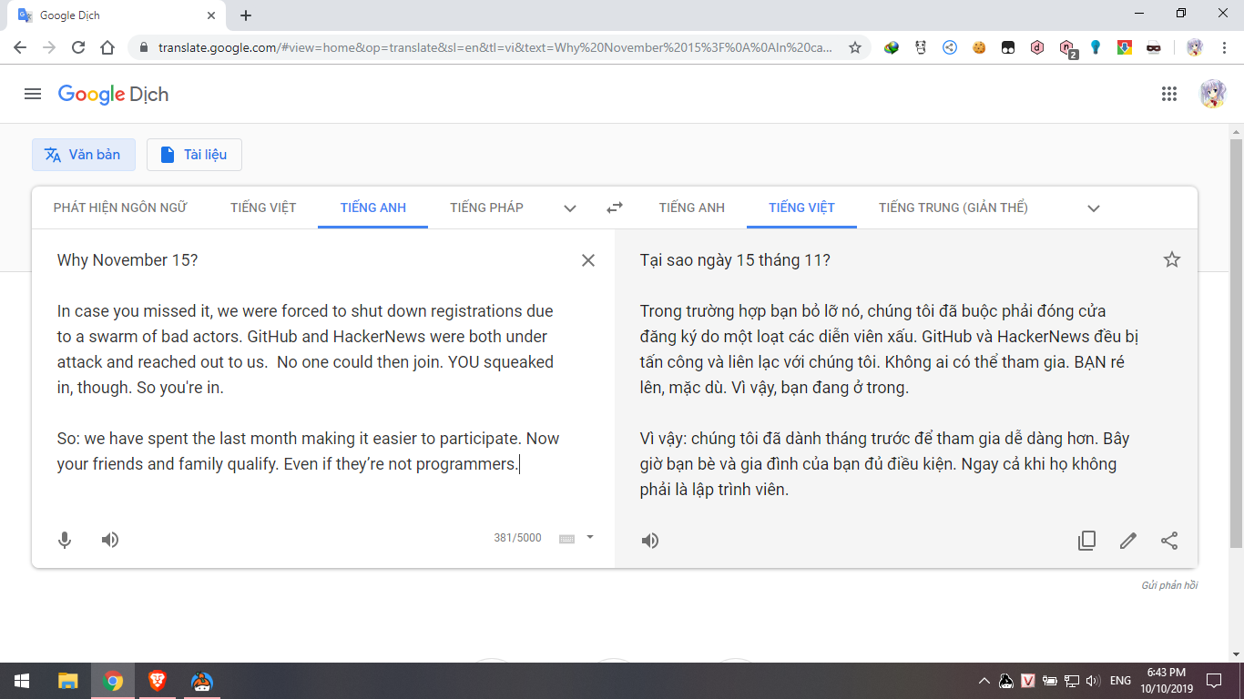Switch the ENG input language indicator
The width and height of the screenshot is (1244, 699).
(x=1120, y=681)
